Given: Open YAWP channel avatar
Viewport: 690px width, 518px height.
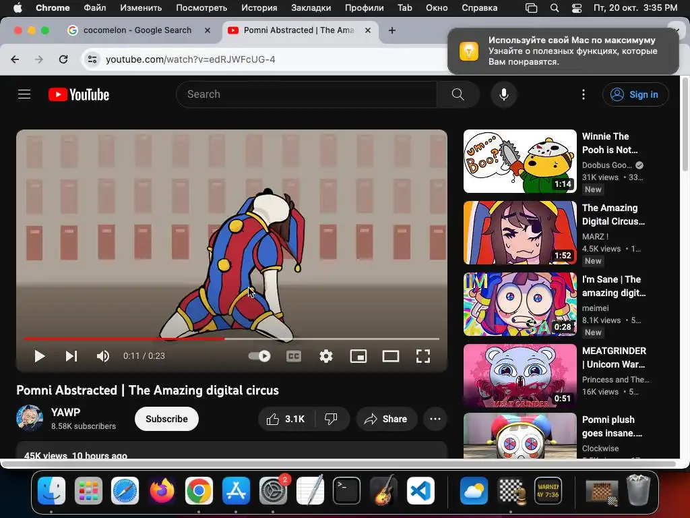Looking at the screenshot, I should [x=30, y=418].
